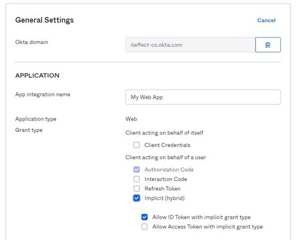Uncheck the Implicit (hybrid) checkbox
The image size is (297, 240).
click(137, 198)
